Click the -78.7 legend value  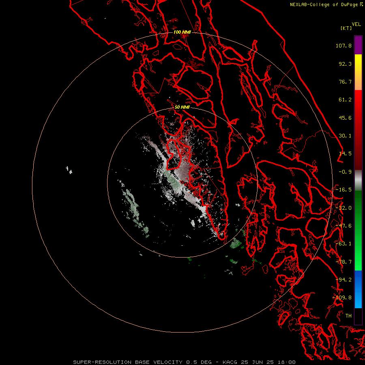pyautogui.click(x=344, y=262)
